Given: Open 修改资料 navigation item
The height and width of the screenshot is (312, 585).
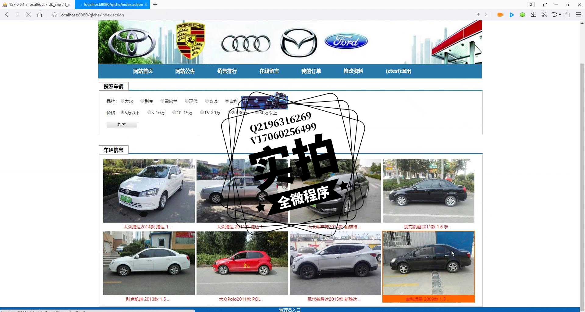Looking at the screenshot, I should pos(353,71).
